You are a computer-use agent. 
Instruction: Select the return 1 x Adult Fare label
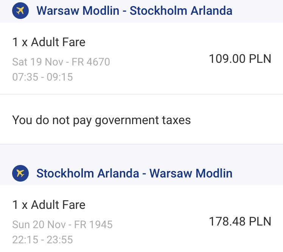point(49,205)
